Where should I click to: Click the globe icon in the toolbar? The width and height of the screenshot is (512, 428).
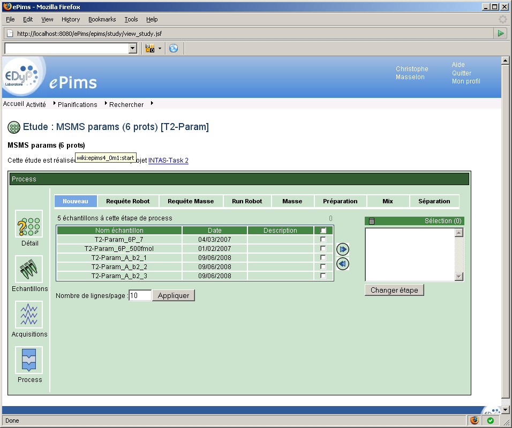point(173,49)
